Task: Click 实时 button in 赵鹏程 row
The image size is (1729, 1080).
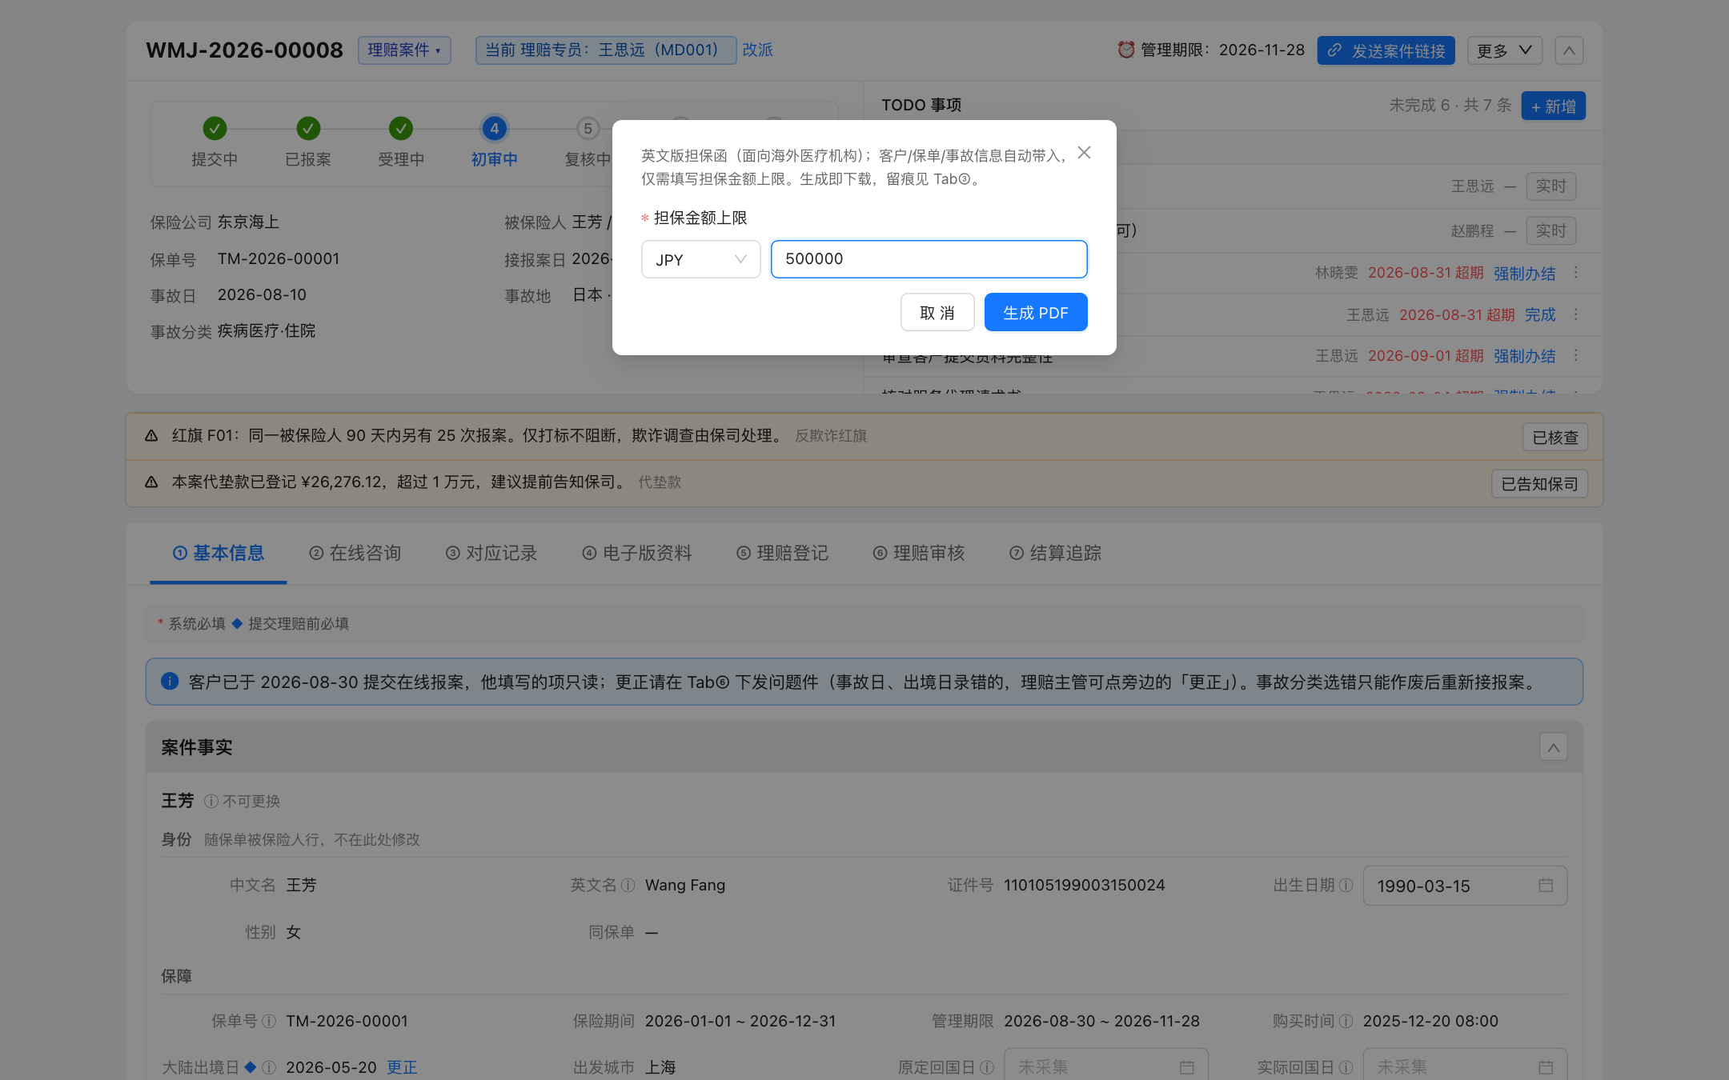Action: [x=1550, y=230]
